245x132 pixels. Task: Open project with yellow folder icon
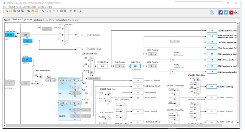10,11
